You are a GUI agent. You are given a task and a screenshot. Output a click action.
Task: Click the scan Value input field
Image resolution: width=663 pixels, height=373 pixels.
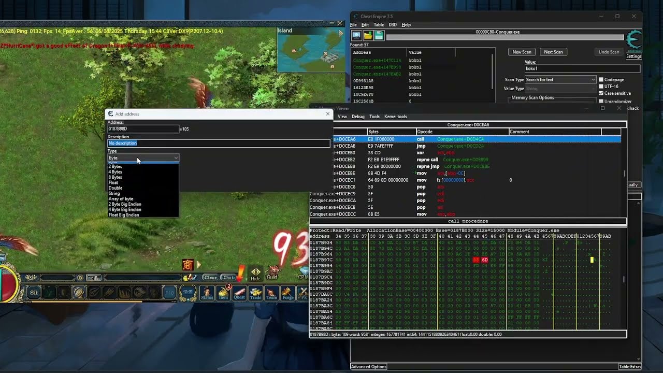[582, 68]
